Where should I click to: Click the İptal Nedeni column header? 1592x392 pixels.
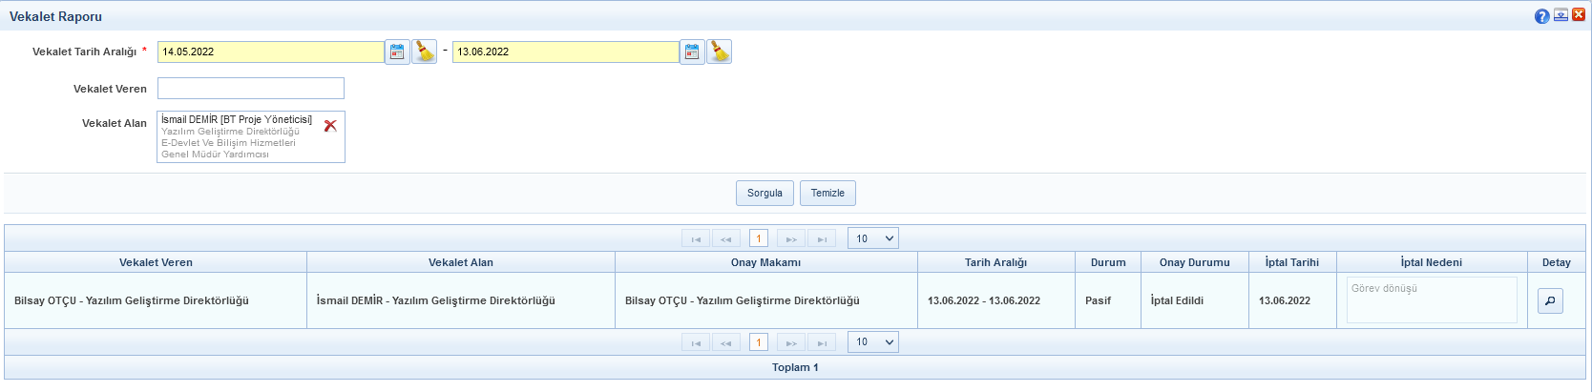1432,262
